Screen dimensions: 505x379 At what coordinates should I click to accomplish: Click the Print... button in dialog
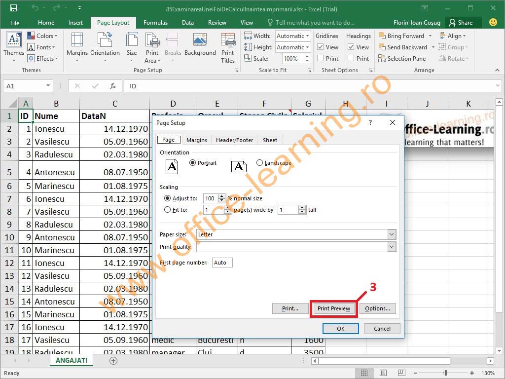click(x=290, y=308)
